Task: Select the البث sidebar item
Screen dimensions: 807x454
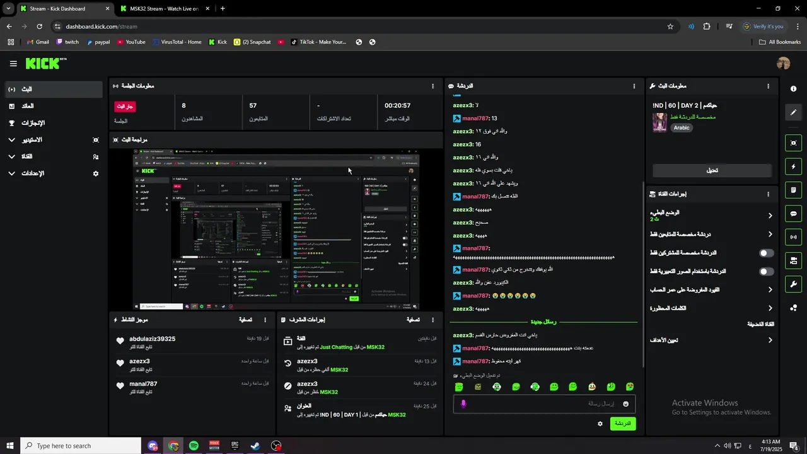Action: point(53,90)
